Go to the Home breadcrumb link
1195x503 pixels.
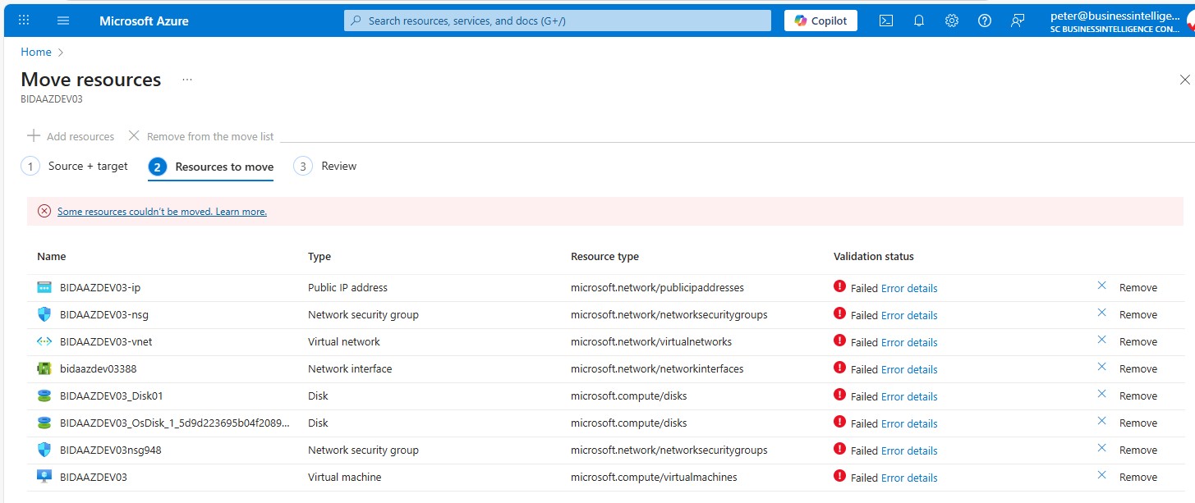(36, 52)
